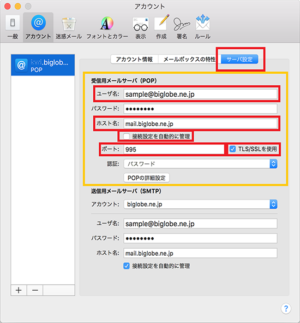Click the POP ホスト名 field
300x323 pixels.
[x=200, y=124]
